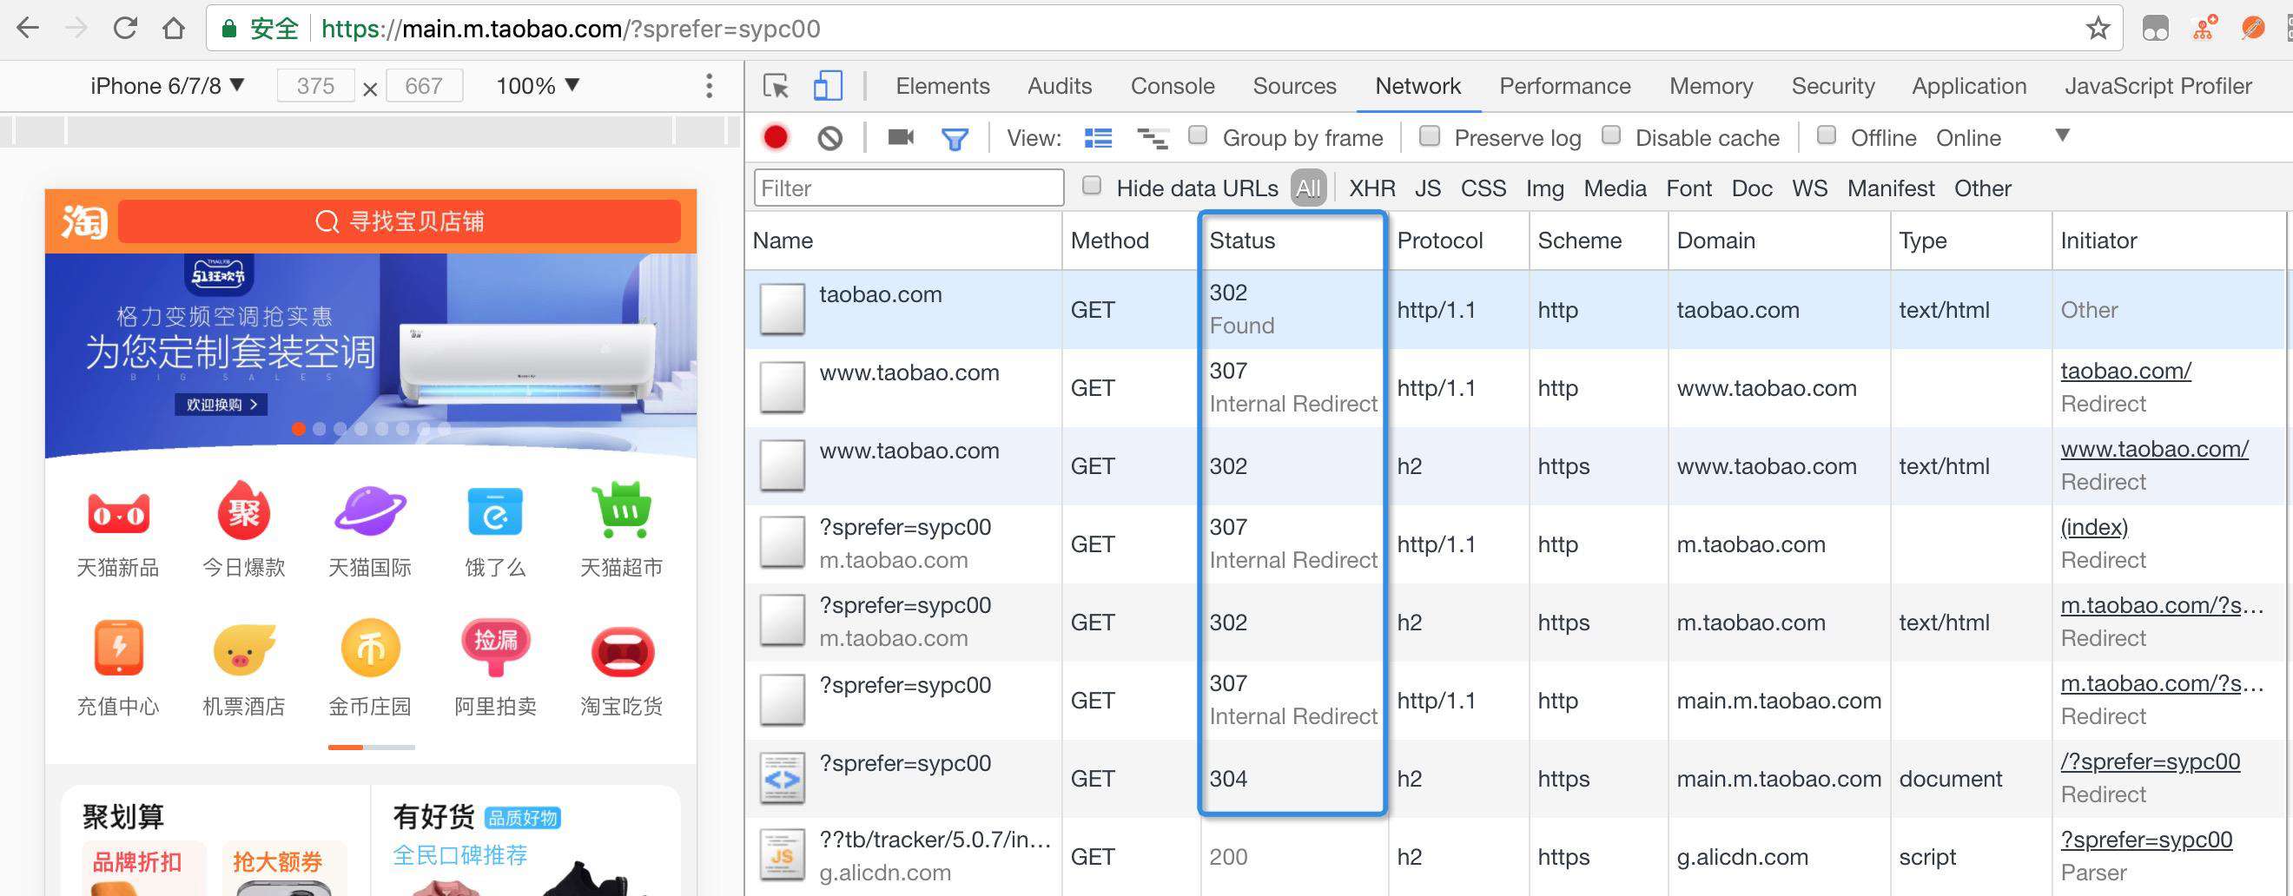Tap the 阿里拍卖 icon

point(495,648)
